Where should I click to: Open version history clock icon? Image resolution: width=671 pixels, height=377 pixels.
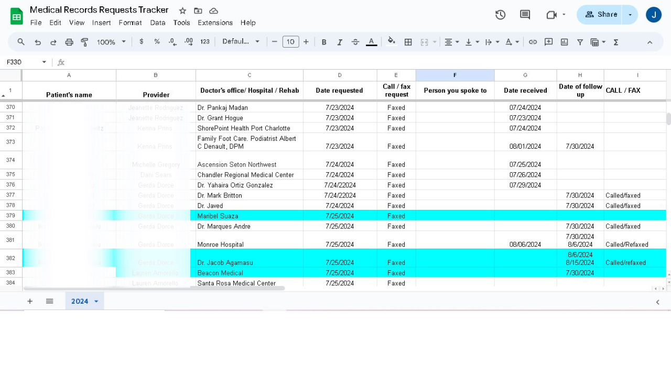[x=500, y=15]
